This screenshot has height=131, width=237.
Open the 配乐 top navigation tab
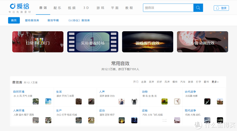pos(57,8)
